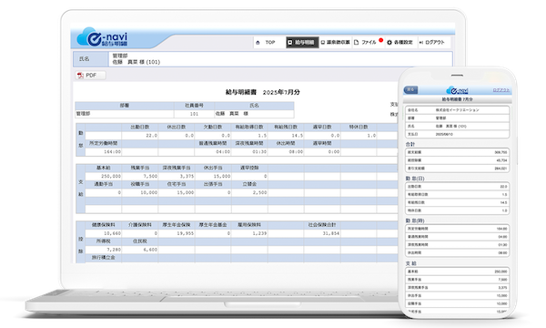Click the 7,500 cell under 残業手当 on the laptop
The width and height of the screenshot is (546, 328).
[x=139, y=177]
